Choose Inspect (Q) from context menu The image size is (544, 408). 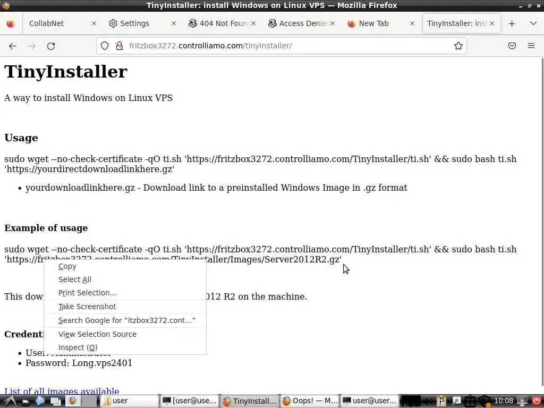tap(125, 347)
